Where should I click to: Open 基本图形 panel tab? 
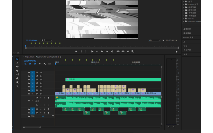coord(187,29)
